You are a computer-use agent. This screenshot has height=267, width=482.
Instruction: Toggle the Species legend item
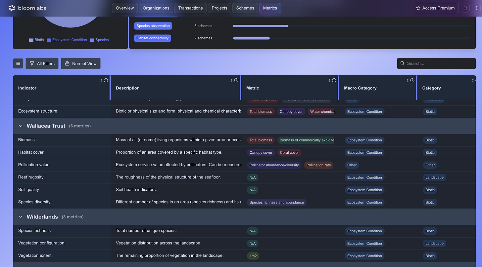pos(99,40)
